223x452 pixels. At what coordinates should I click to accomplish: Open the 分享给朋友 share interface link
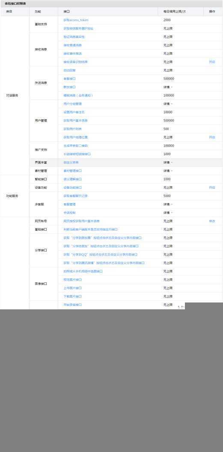pos(101,246)
